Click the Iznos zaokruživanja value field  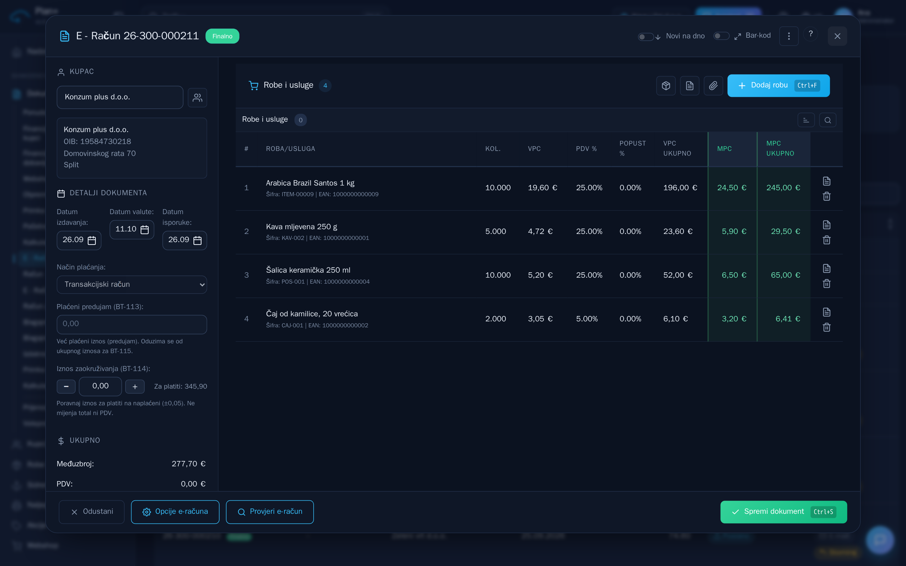(100, 386)
